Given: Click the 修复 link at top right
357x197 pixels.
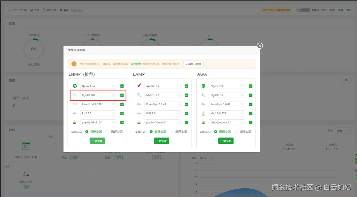Looking at the screenshot, I should click(341, 10).
